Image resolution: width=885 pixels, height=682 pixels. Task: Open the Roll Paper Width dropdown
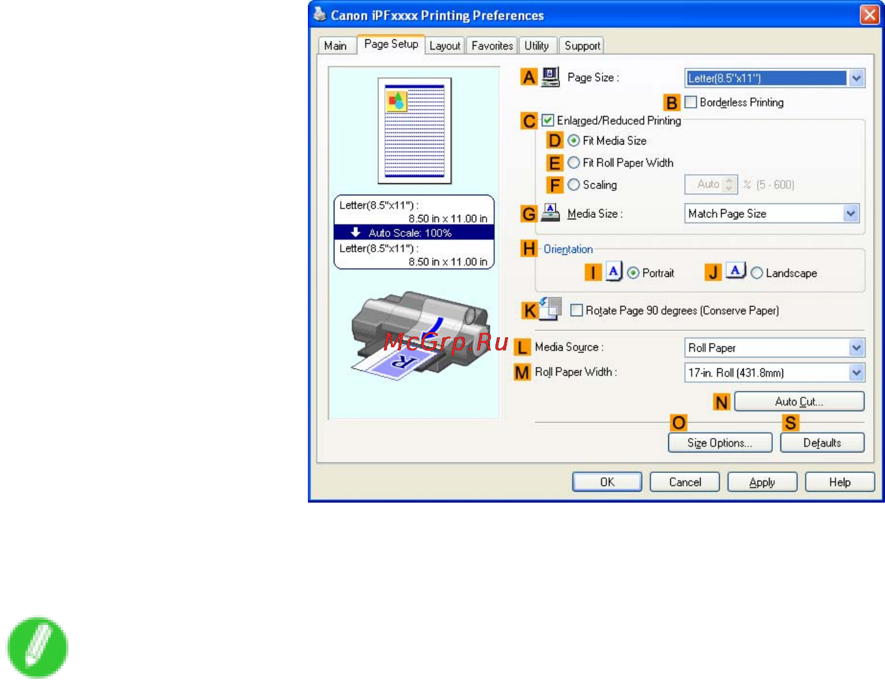click(x=856, y=373)
